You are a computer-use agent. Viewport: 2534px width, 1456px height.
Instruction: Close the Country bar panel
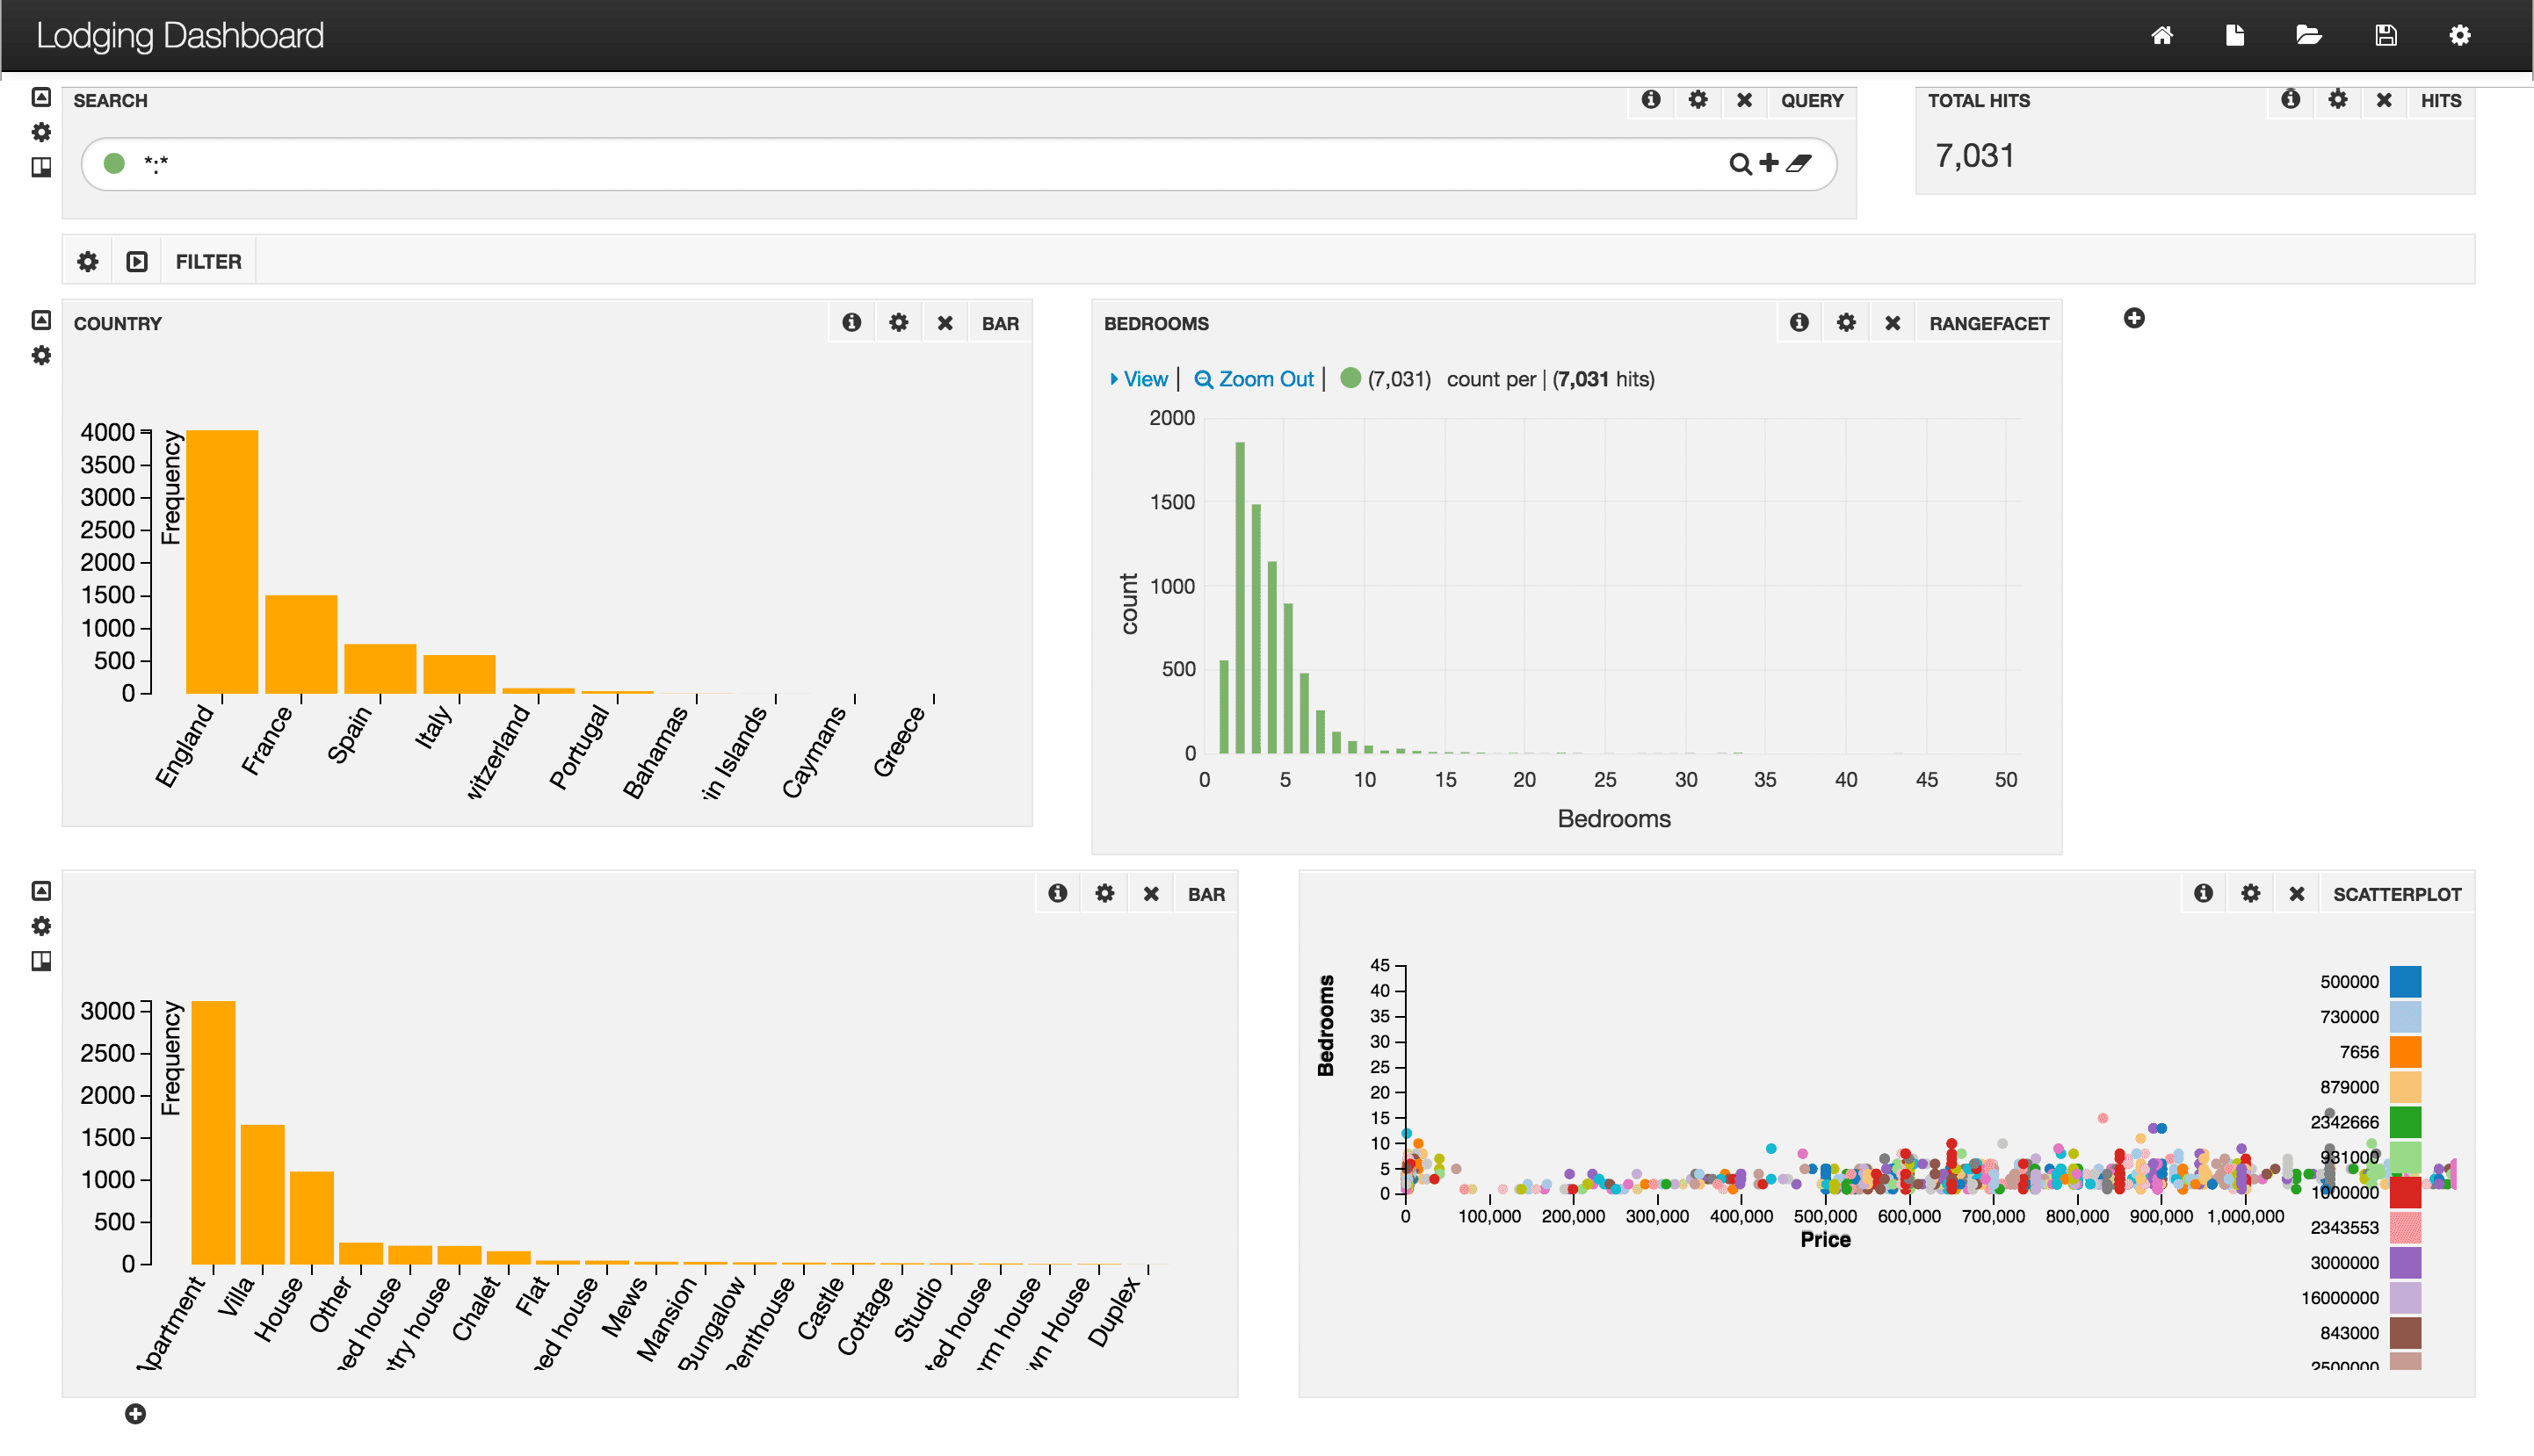coord(945,323)
